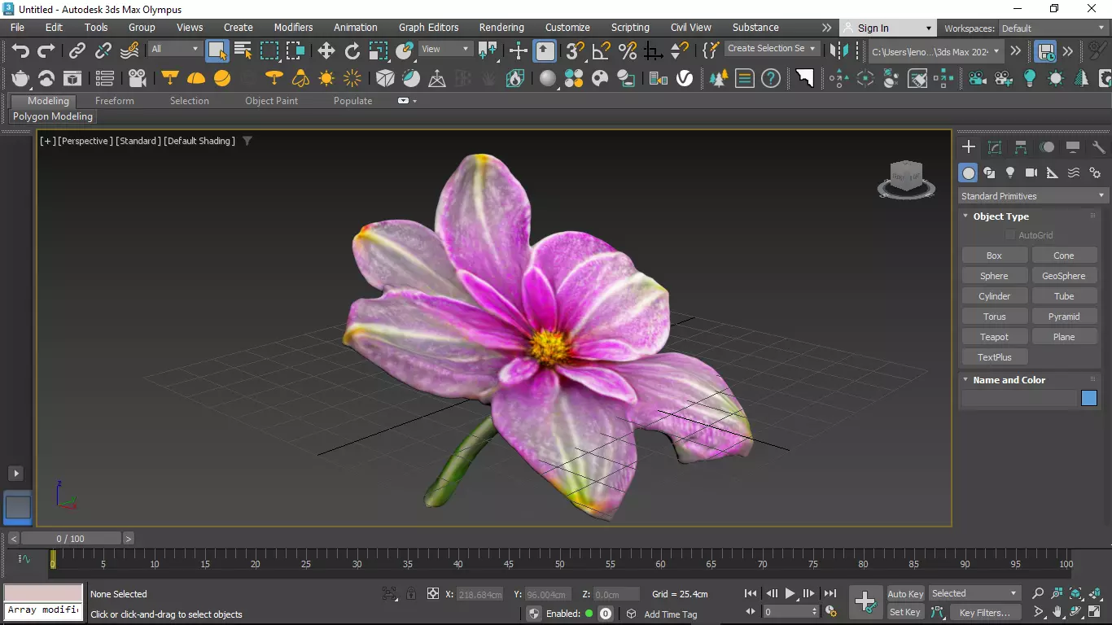Switch to the Object Paint ribbon tab
Screen dimensions: 1112x625
click(x=272, y=101)
